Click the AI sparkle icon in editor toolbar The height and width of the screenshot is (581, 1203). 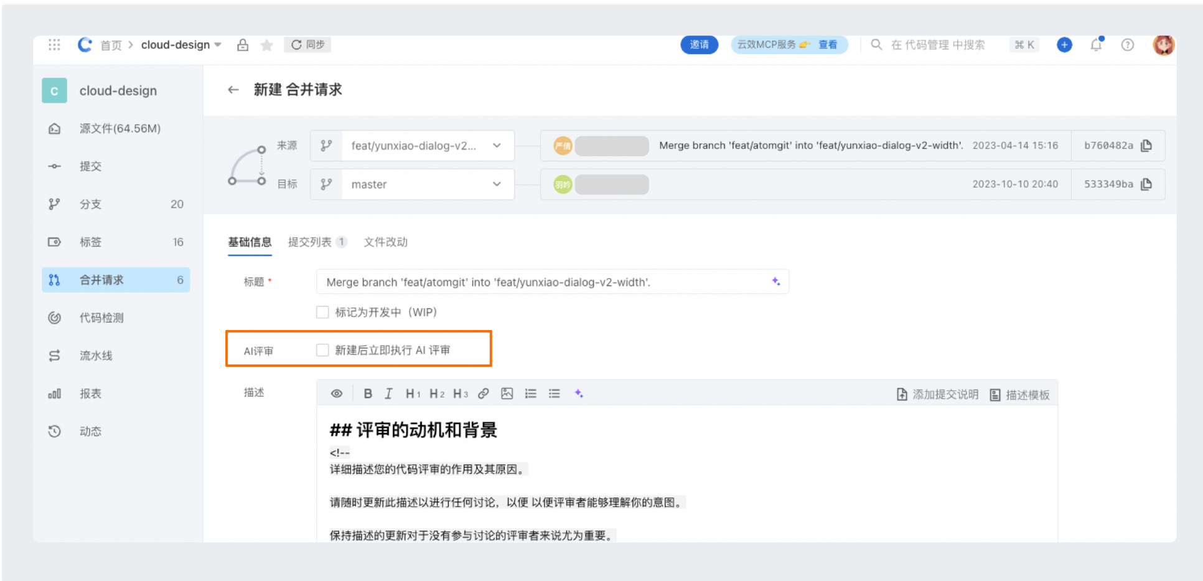[x=579, y=393]
